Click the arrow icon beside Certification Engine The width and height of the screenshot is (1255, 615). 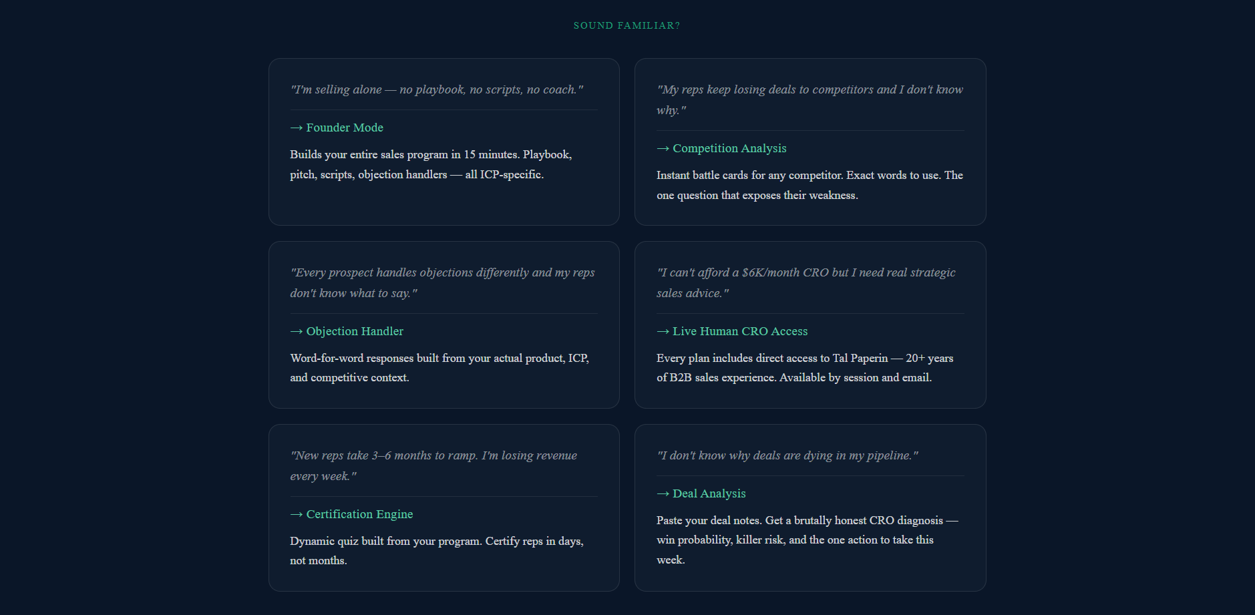click(297, 514)
